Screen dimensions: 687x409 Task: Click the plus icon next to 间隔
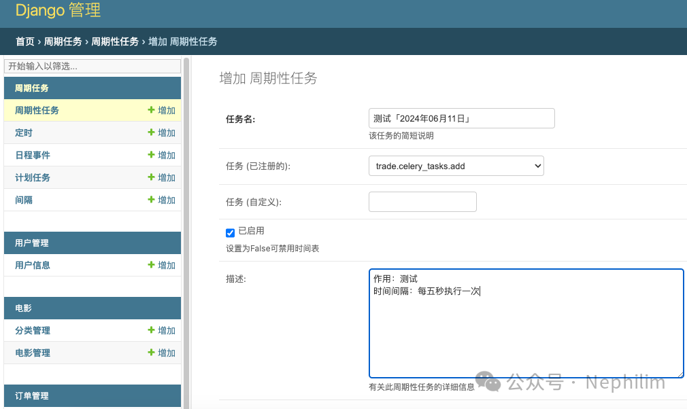tap(152, 200)
